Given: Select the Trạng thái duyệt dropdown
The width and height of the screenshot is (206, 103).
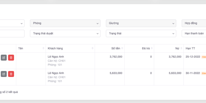Looking at the screenshot, I should point(65,33).
